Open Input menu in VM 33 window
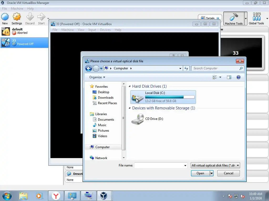The height and width of the screenshot is (201, 269). click(92, 30)
